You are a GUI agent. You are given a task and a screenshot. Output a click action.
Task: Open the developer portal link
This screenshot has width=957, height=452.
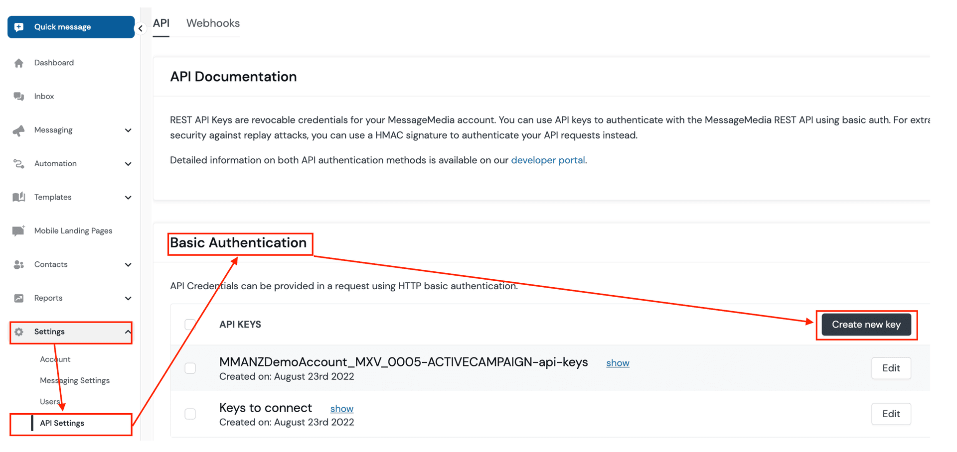[x=548, y=160]
